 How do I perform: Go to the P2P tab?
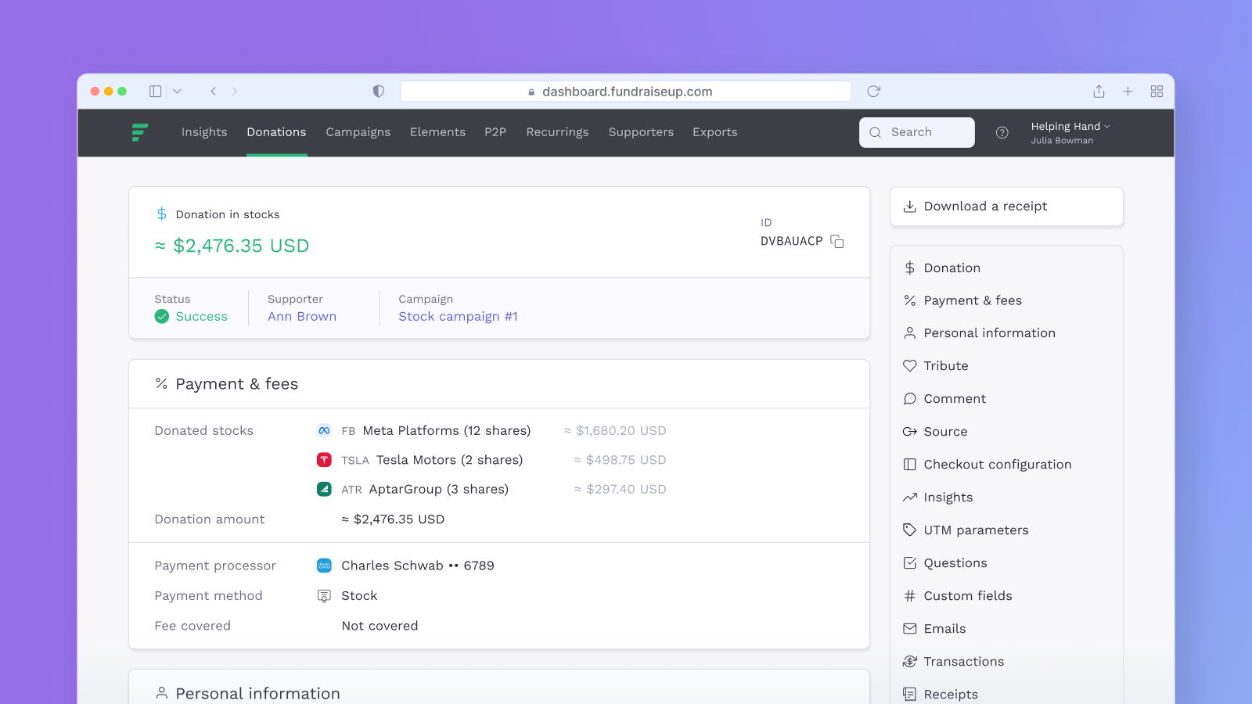pyautogui.click(x=495, y=132)
